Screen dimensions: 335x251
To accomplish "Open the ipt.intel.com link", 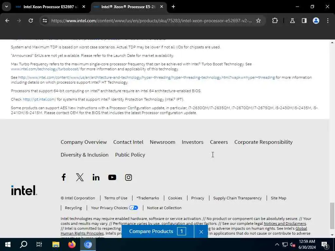I will click(39, 99).
